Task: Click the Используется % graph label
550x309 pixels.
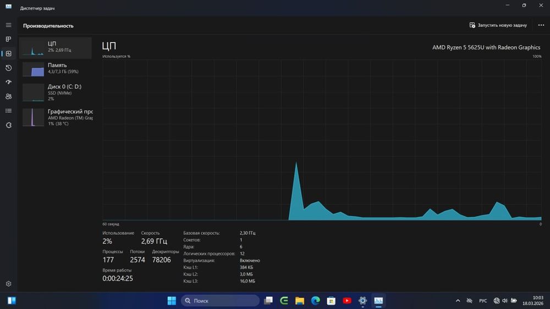Action: point(116,56)
